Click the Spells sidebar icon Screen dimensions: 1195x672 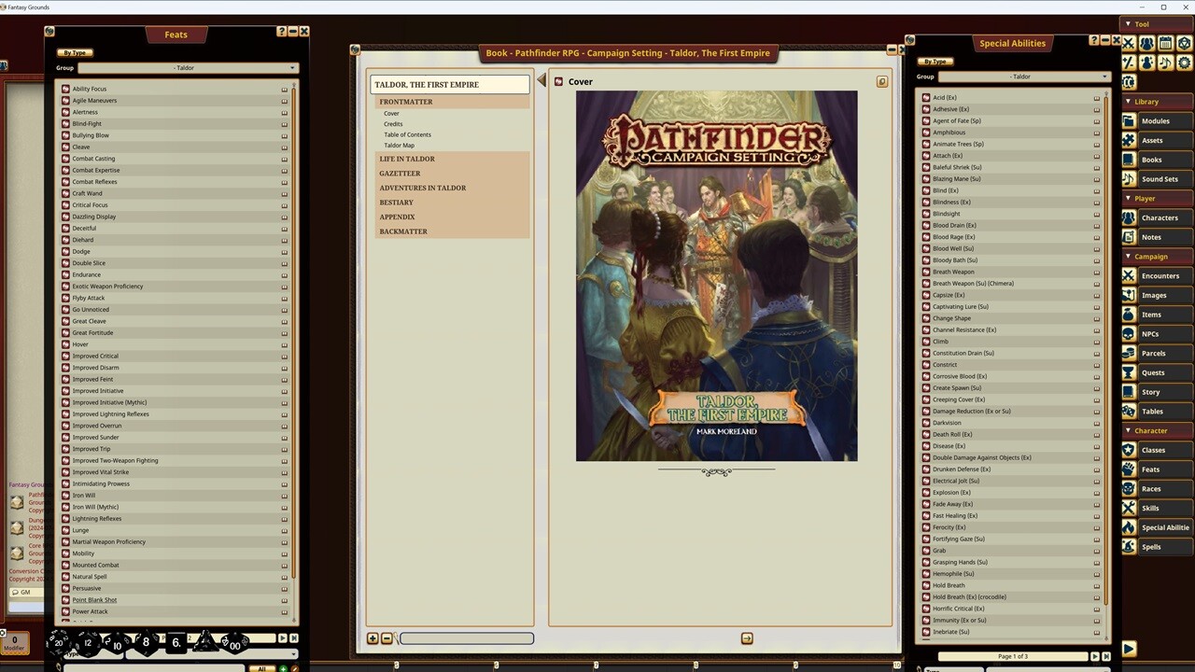pos(1129,547)
